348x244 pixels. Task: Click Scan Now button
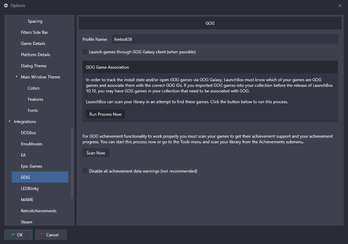coord(96,153)
